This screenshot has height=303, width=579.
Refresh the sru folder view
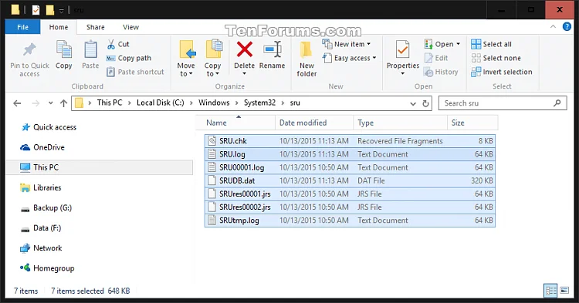(x=425, y=103)
